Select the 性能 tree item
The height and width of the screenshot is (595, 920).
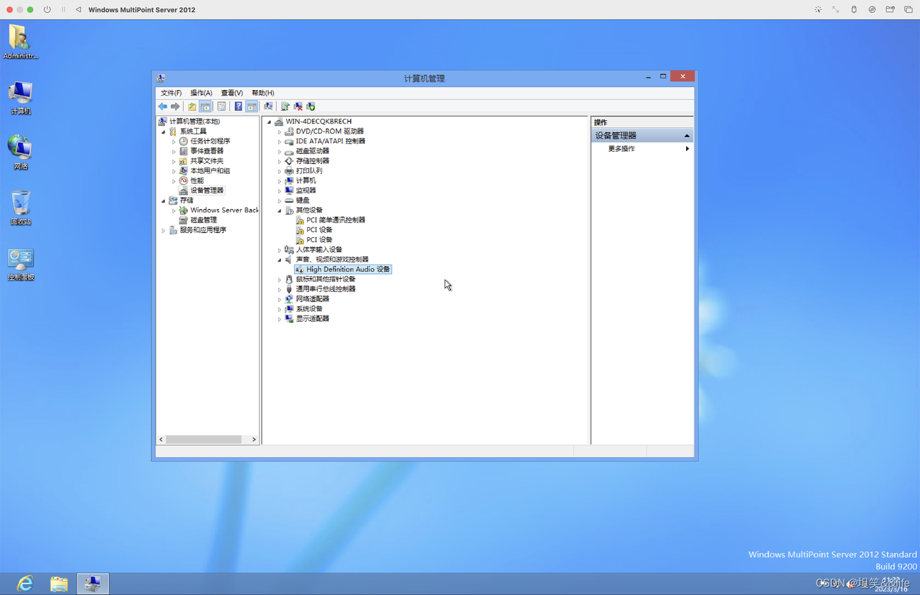coord(197,181)
